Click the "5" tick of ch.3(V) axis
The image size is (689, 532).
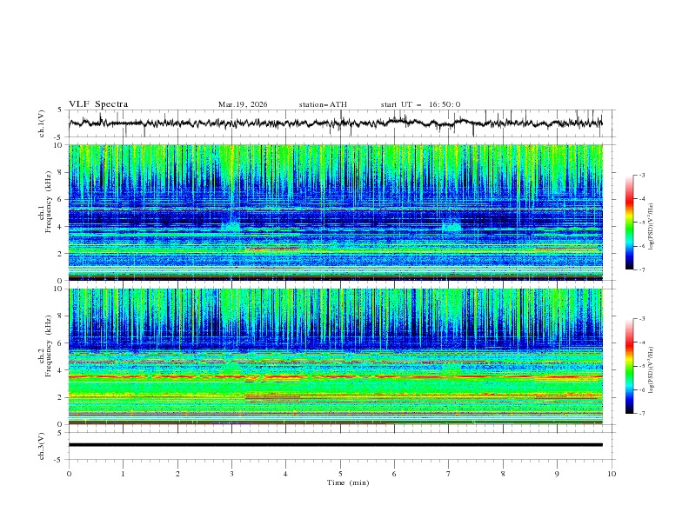(x=61, y=433)
